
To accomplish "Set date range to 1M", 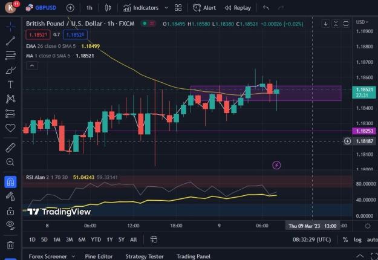I will coord(57,239).
